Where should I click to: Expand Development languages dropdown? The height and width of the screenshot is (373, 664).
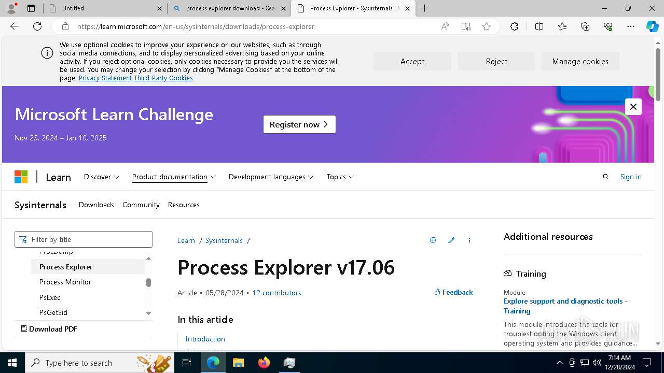click(x=271, y=177)
